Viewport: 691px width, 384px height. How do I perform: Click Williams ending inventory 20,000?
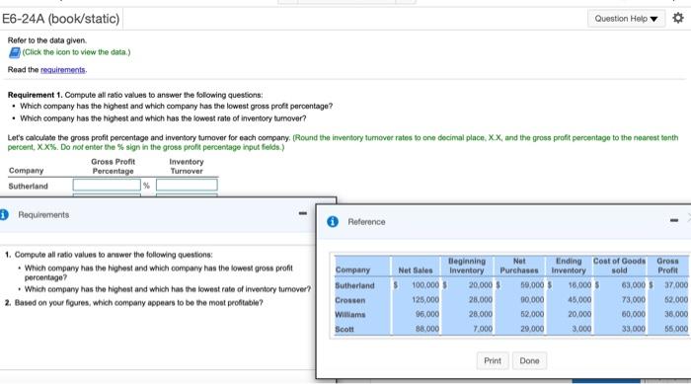(579, 314)
